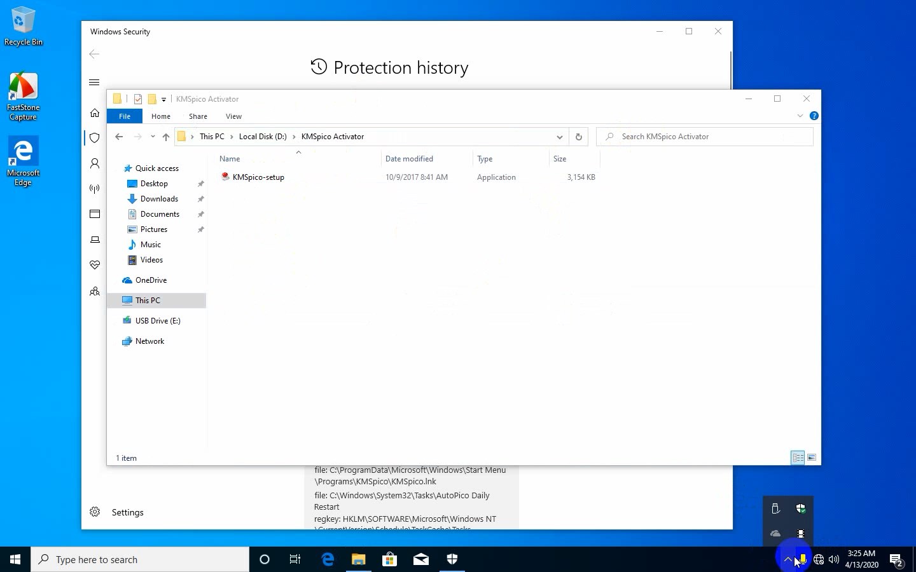Open Device performance & health heart icon

(95, 265)
